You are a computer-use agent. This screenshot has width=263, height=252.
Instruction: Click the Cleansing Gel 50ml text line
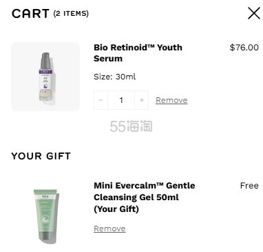(136, 197)
